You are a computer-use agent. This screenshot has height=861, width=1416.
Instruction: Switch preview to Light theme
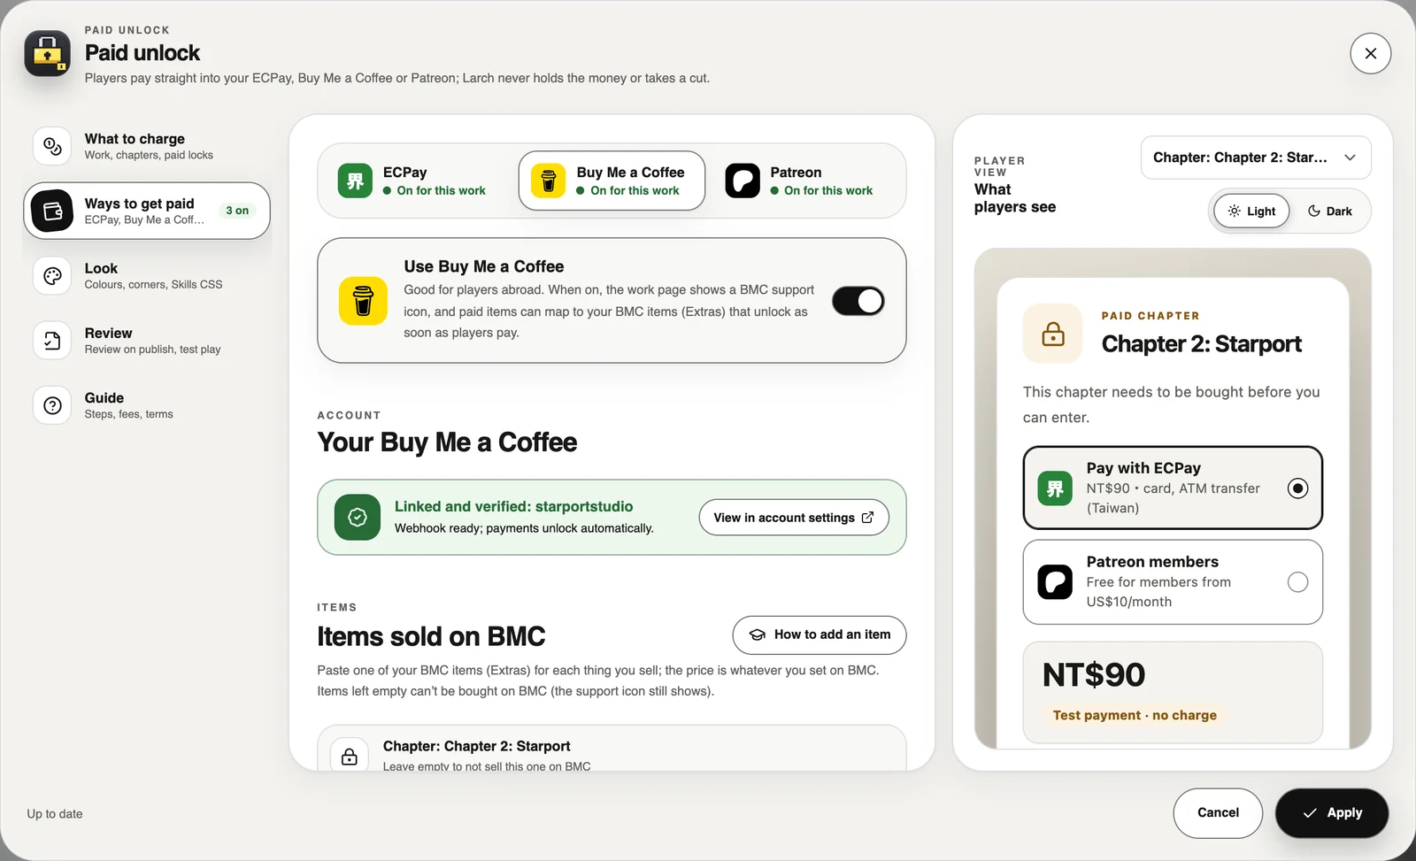click(1251, 211)
